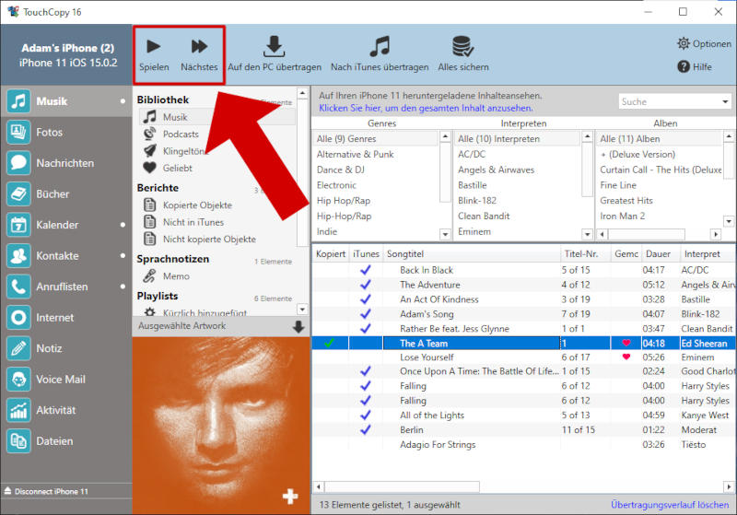This screenshot has width=737, height=515.
Task: Collapse Ausgewählte Artwork panel with down arrow
Action: coord(298,326)
